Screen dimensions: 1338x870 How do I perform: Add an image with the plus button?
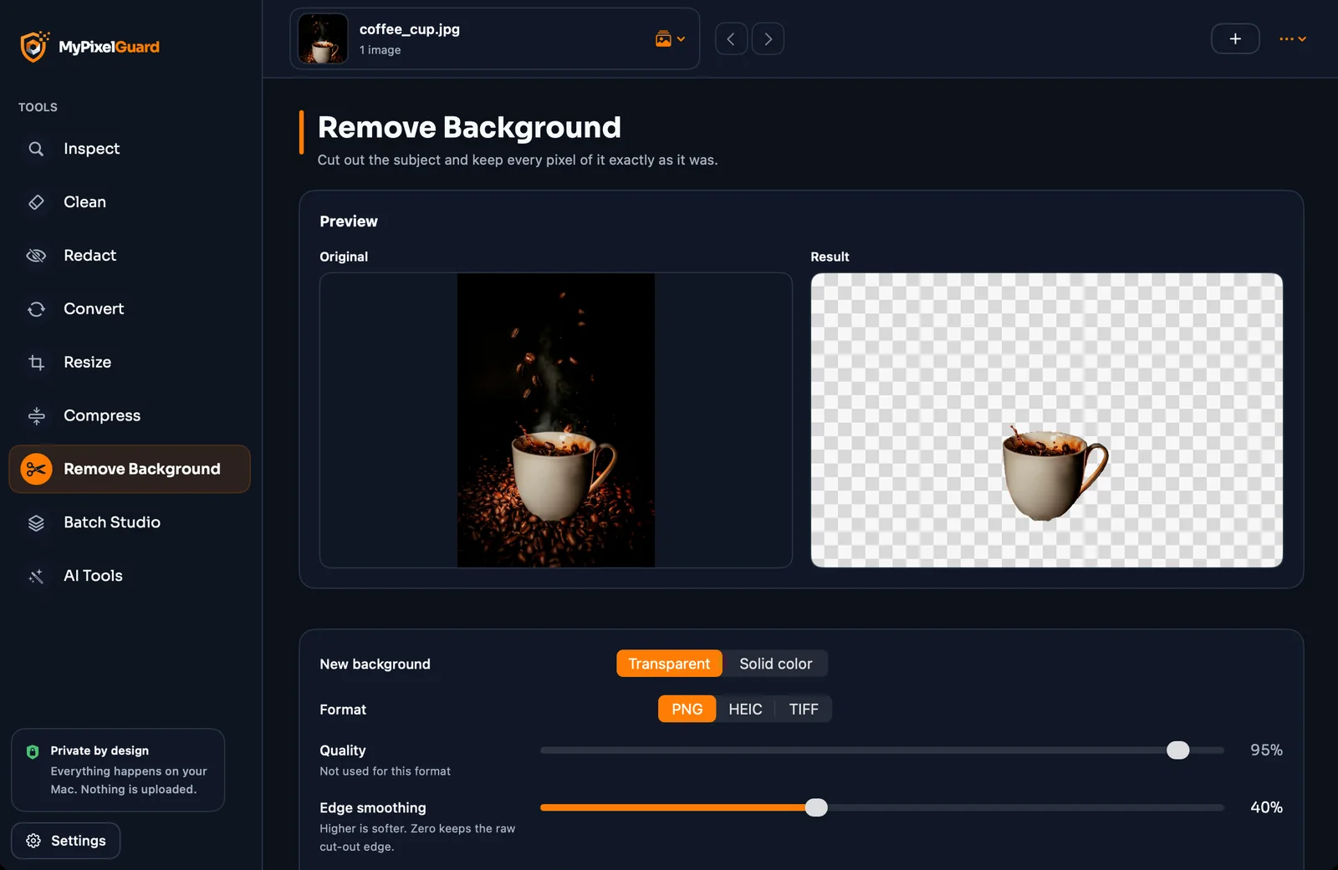click(1235, 39)
